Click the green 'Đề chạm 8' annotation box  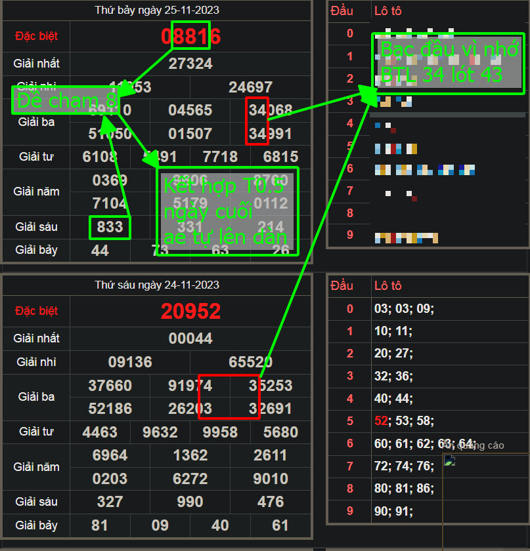[x=66, y=100]
